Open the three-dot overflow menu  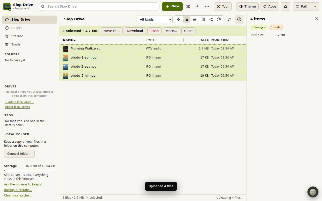coord(207,7)
